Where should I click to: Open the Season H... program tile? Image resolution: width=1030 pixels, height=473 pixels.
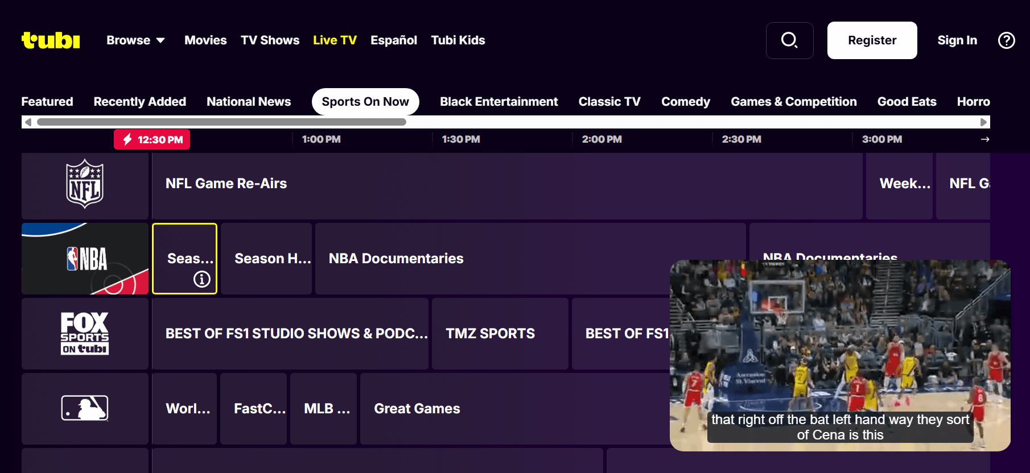coord(266,259)
